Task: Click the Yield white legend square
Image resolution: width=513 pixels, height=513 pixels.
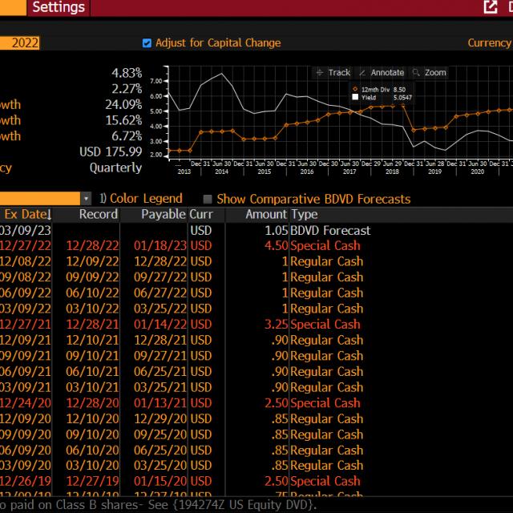Action: 355,97
